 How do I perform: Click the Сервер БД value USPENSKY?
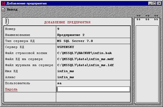[66, 47]
